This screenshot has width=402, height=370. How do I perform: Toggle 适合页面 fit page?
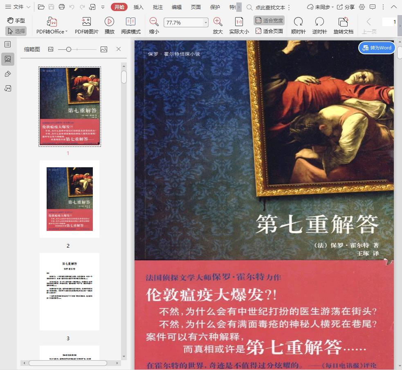(269, 31)
